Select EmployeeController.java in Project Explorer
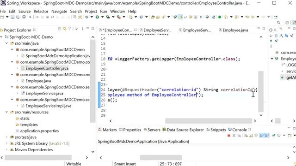Image resolution: width=296 pixels, height=166 pixels. (47, 68)
